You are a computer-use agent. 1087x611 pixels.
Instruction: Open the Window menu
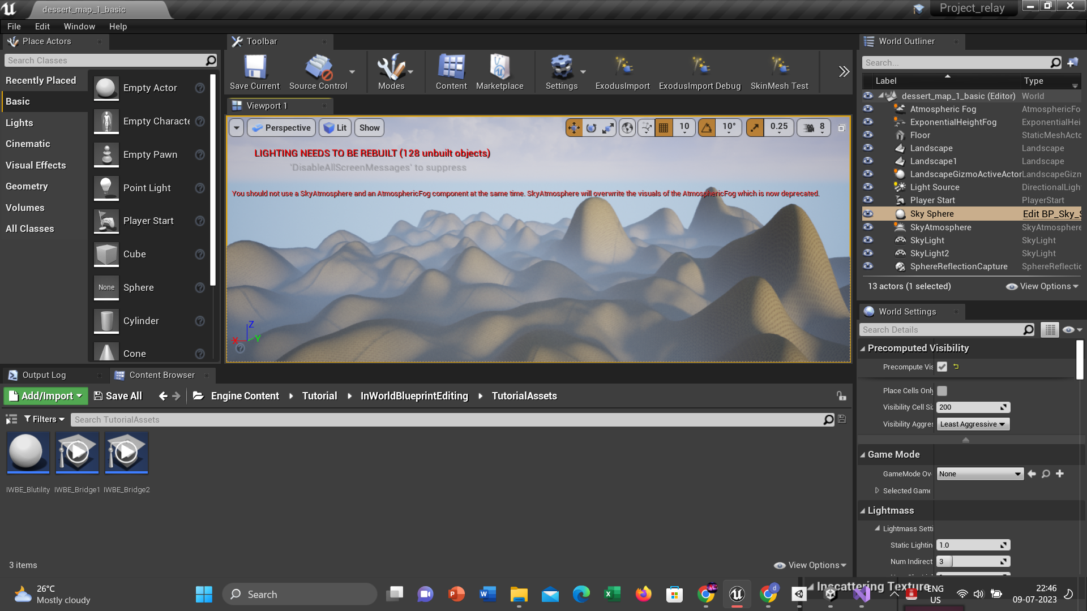79,27
